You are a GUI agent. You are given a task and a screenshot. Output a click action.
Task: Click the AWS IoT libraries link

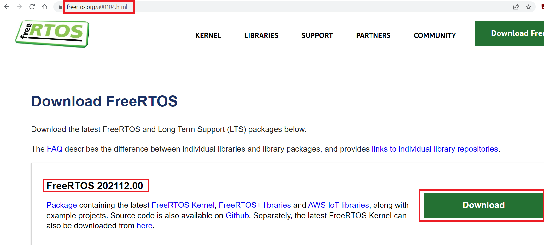click(x=338, y=205)
